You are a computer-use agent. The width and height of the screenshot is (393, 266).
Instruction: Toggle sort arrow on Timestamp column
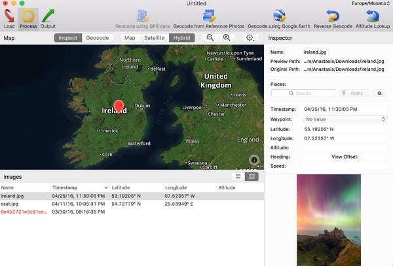(x=105, y=187)
